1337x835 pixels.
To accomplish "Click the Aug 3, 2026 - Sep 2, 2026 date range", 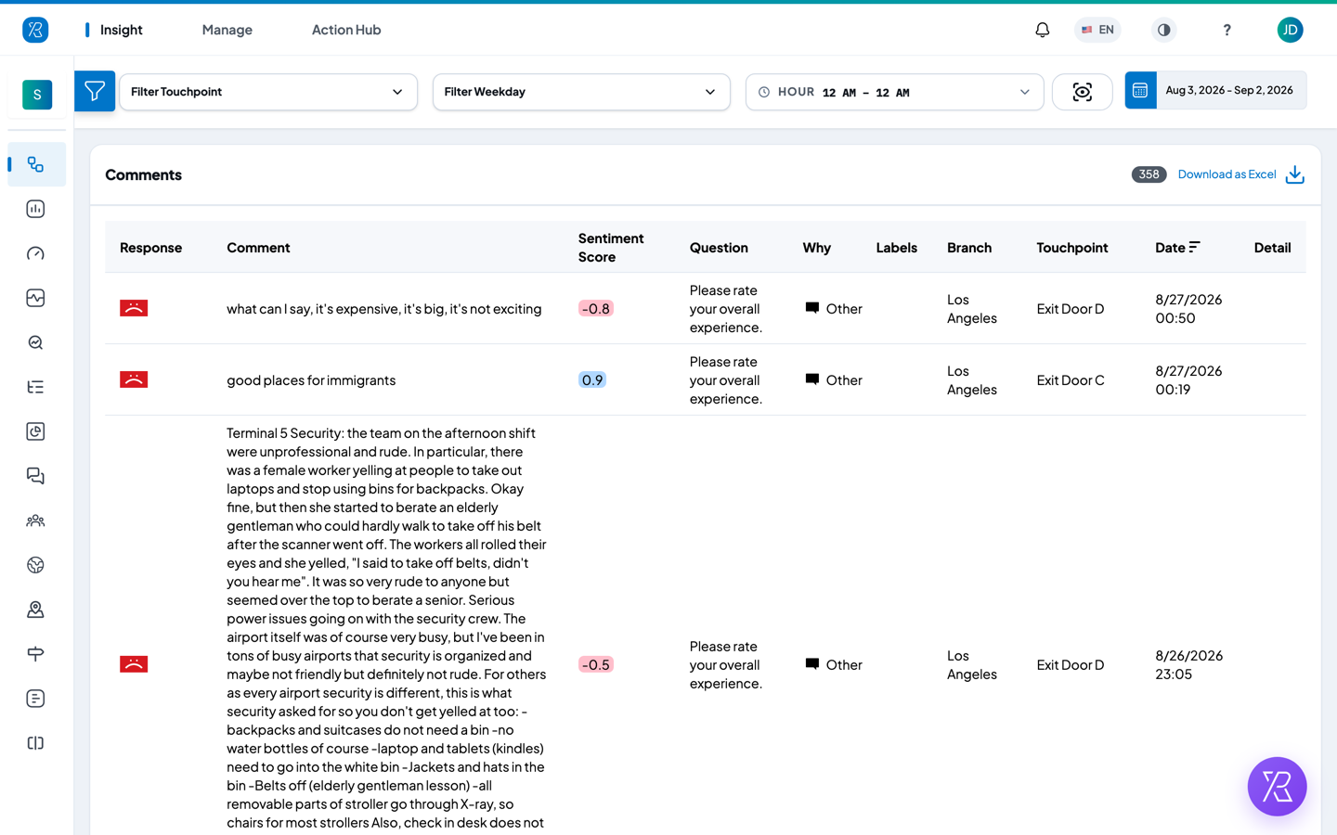I will tap(1229, 90).
